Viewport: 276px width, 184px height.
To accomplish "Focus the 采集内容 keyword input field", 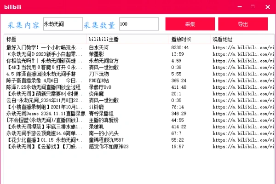I will (61, 24).
